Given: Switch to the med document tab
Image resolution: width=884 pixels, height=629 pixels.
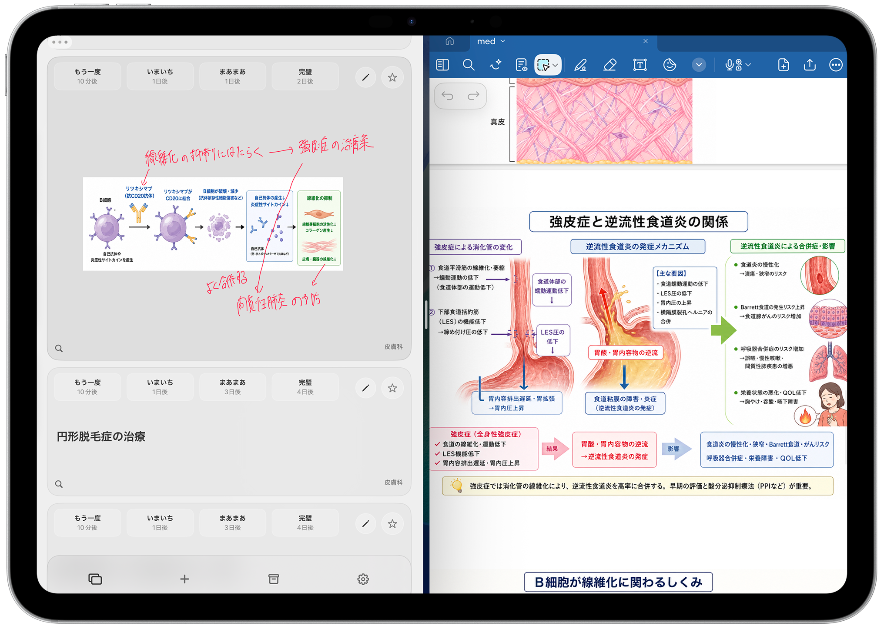Looking at the screenshot, I should [x=563, y=41].
